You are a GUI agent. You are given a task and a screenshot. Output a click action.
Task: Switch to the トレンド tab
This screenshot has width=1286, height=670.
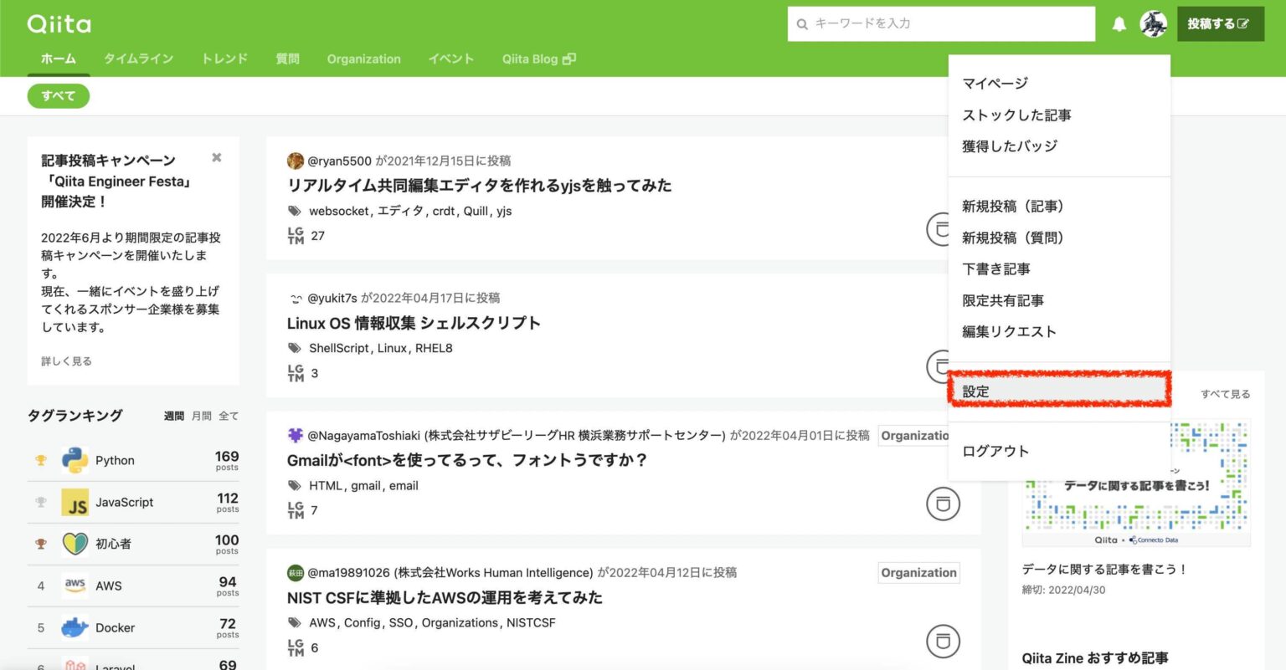[x=224, y=59]
